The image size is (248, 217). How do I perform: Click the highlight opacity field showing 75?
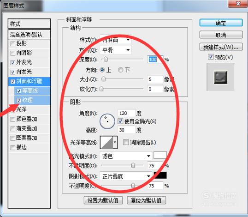click(x=155, y=166)
